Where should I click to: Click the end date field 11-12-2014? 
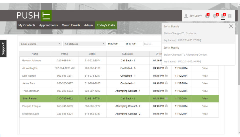click(x=133, y=44)
